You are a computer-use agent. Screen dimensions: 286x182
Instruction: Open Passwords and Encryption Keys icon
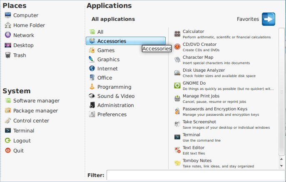click(x=177, y=111)
